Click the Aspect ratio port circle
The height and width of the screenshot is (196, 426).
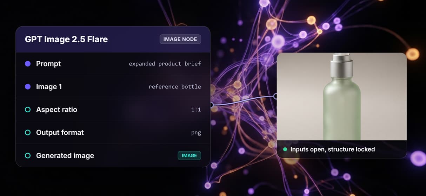point(28,110)
